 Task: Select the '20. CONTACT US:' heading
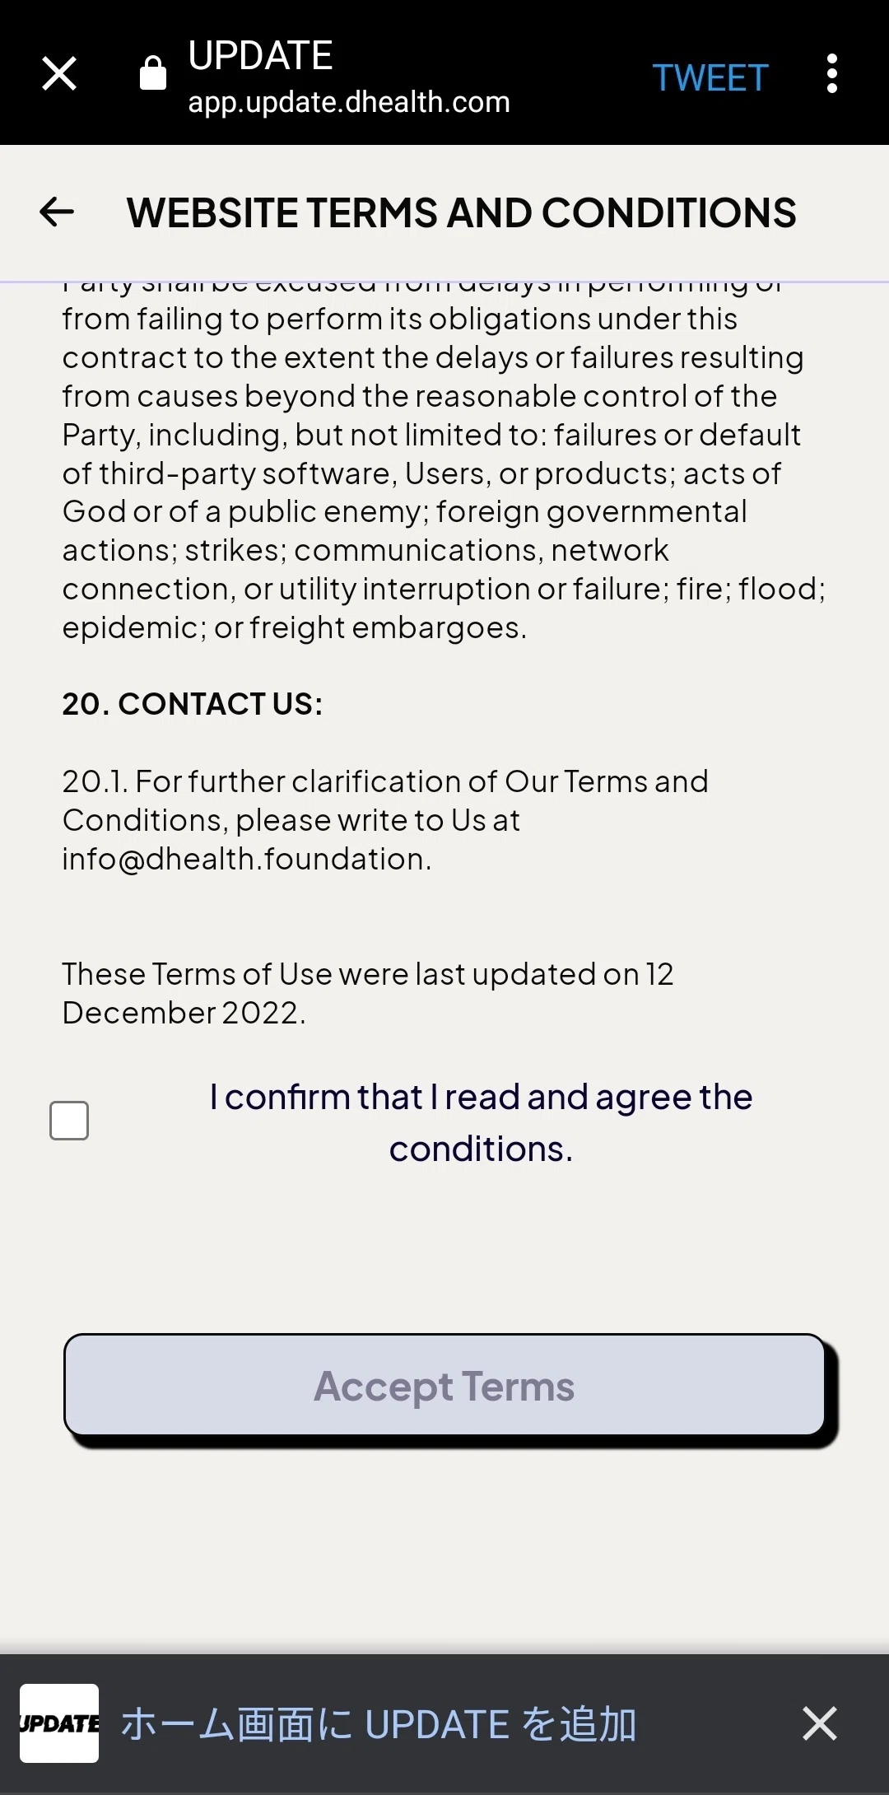[193, 704]
